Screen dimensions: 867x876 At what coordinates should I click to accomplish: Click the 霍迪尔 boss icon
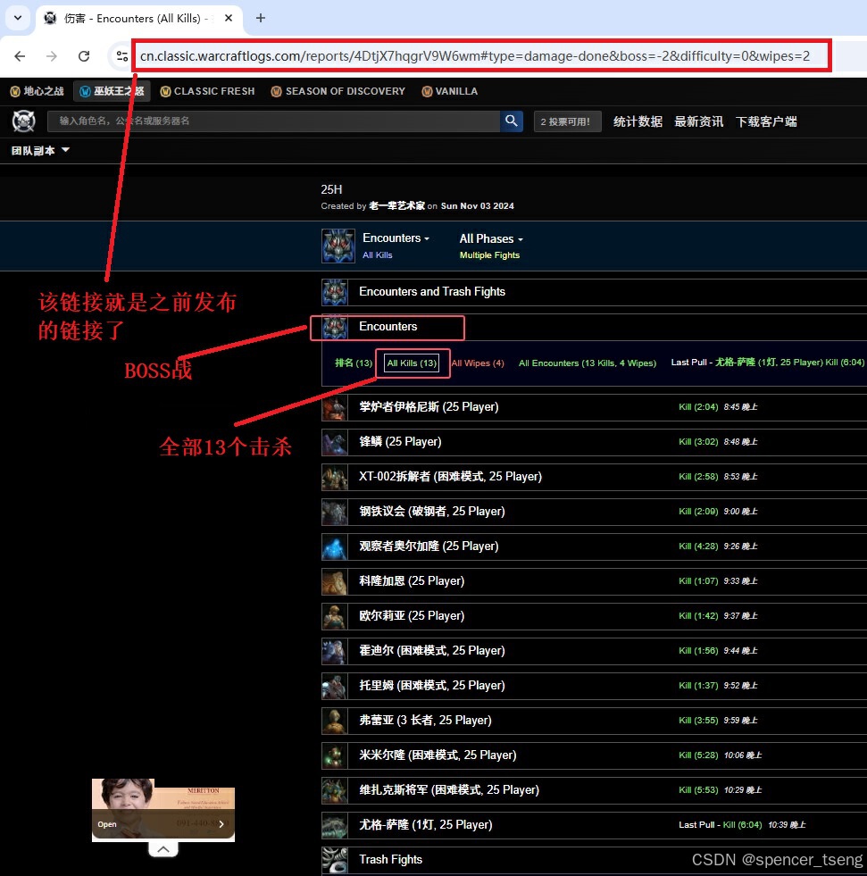(335, 651)
